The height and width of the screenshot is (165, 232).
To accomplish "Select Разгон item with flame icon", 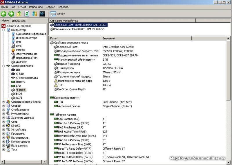I will pos(20,50).
